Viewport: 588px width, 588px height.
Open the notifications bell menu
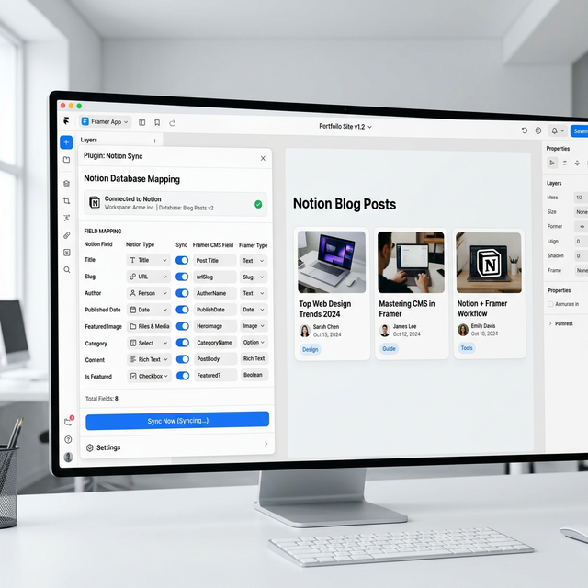558,130
